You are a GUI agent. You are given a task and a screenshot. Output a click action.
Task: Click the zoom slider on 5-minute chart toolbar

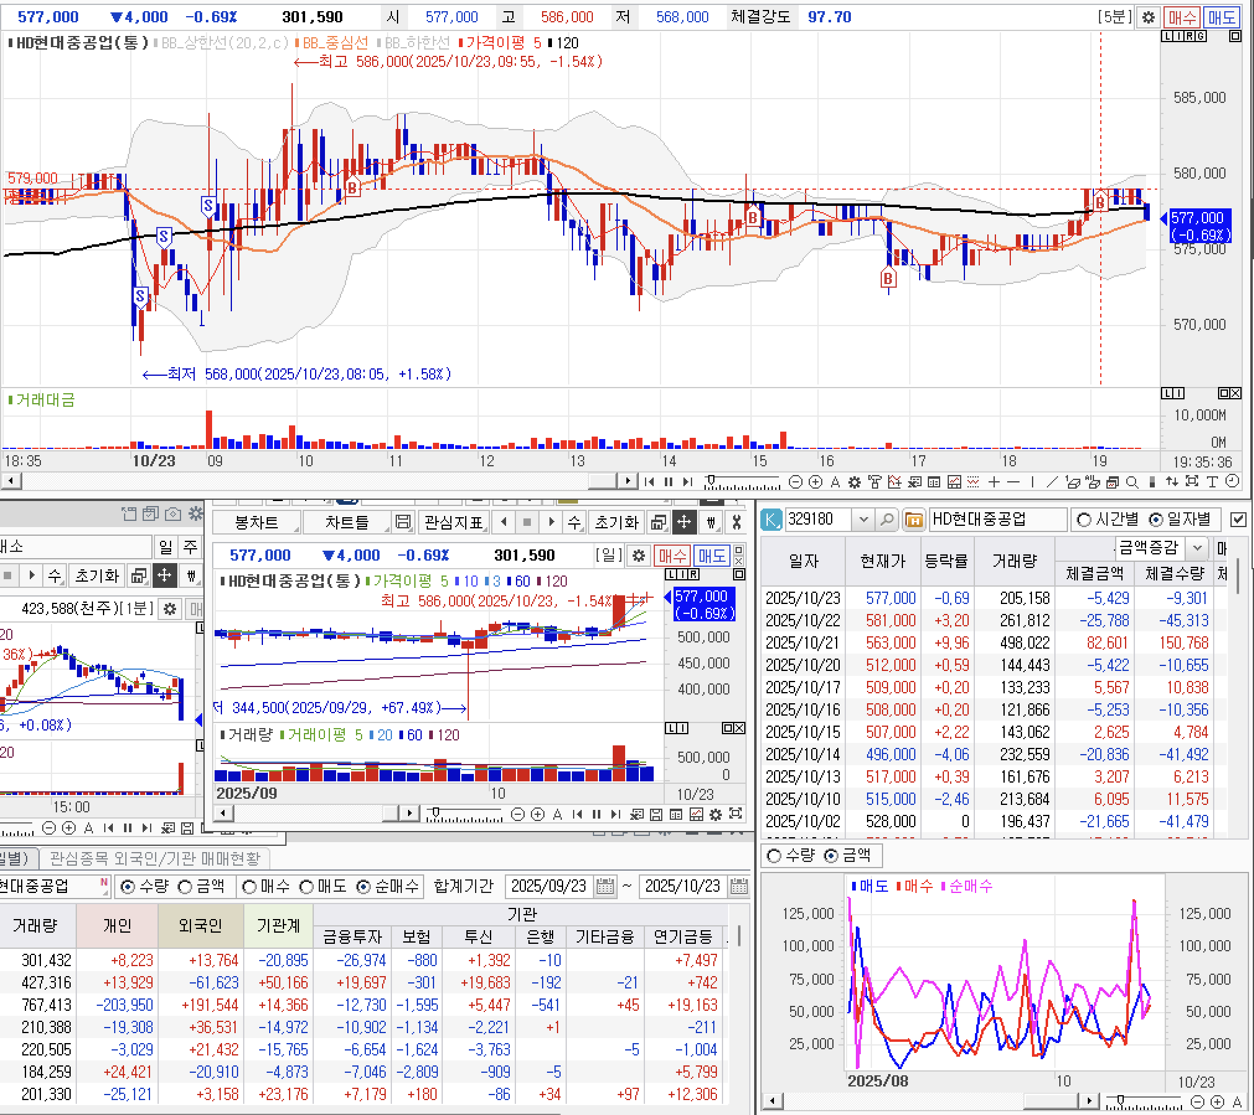712,481
